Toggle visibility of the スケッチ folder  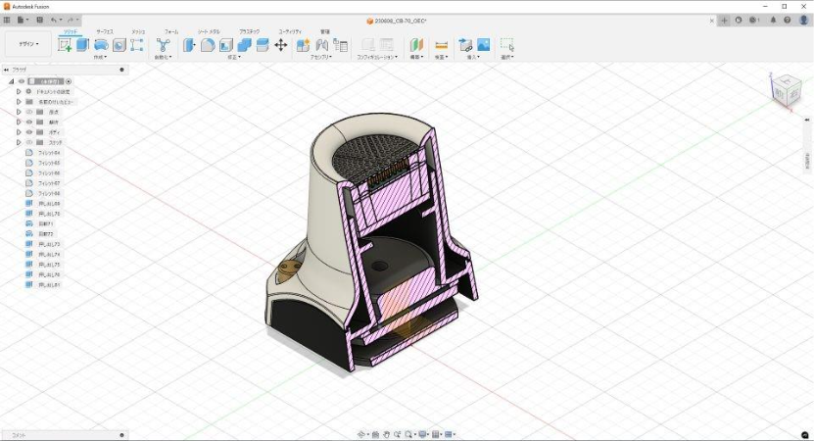click(x=28, y=142)
